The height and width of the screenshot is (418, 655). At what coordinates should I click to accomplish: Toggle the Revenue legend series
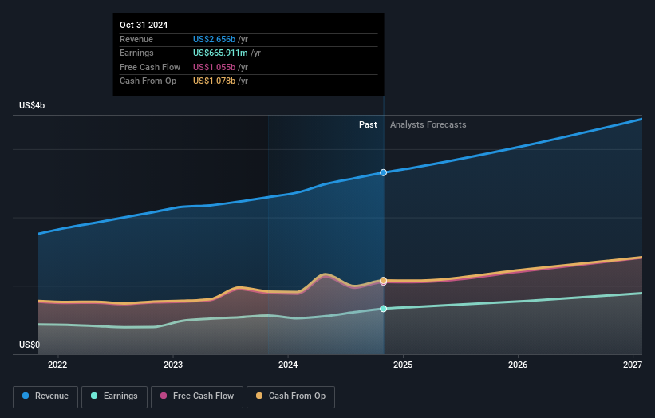[x=45, y=396]
